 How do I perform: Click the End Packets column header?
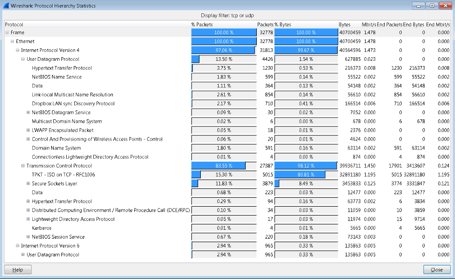(x=389, y=25)
